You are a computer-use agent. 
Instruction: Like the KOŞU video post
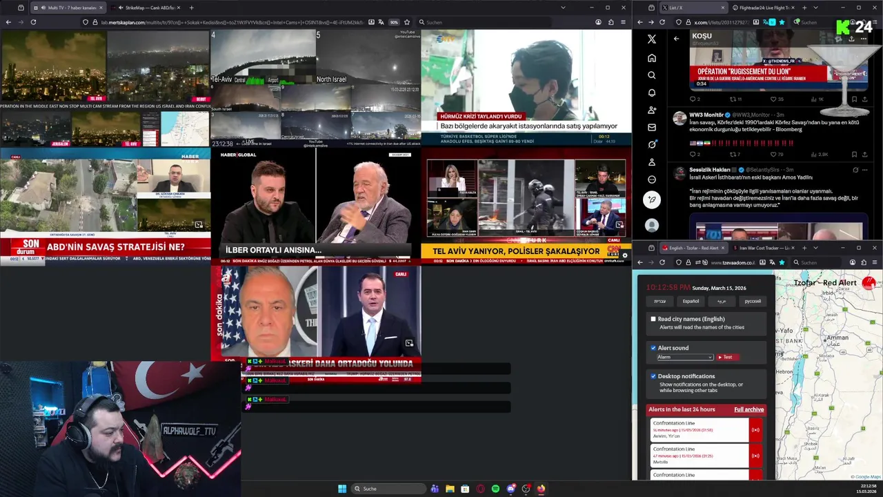click(x=775, y=99)
